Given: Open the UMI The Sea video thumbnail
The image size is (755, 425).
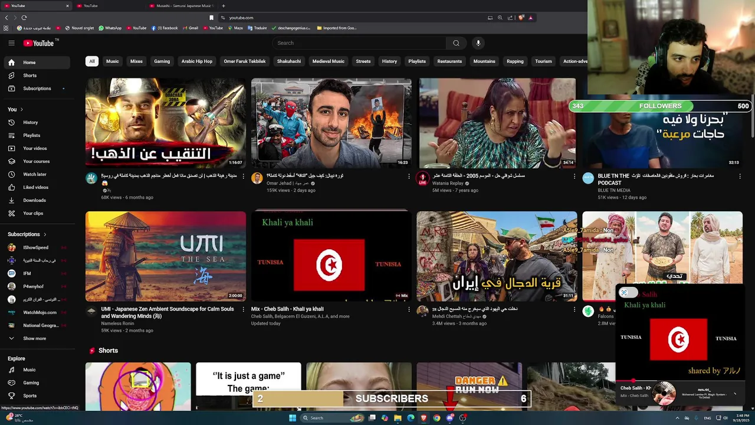Looking at the screenshot, I should (166, 256).
